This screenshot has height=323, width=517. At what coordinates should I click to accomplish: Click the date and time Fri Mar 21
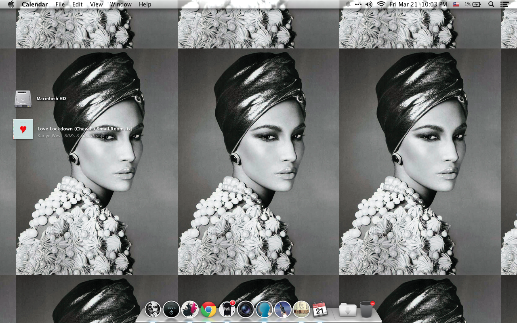point(418,4)
